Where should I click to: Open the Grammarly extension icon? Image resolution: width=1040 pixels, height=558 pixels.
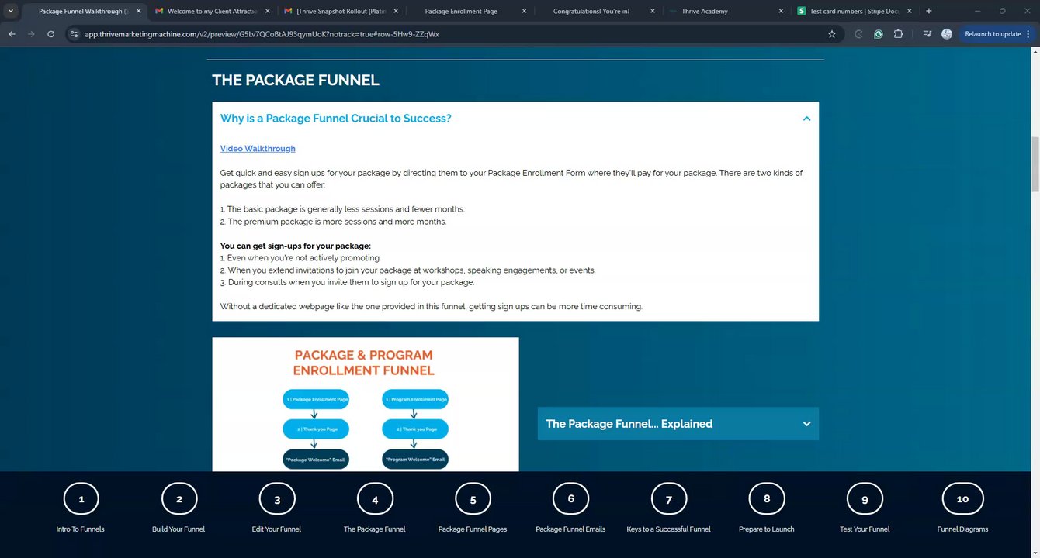point(878,34)
